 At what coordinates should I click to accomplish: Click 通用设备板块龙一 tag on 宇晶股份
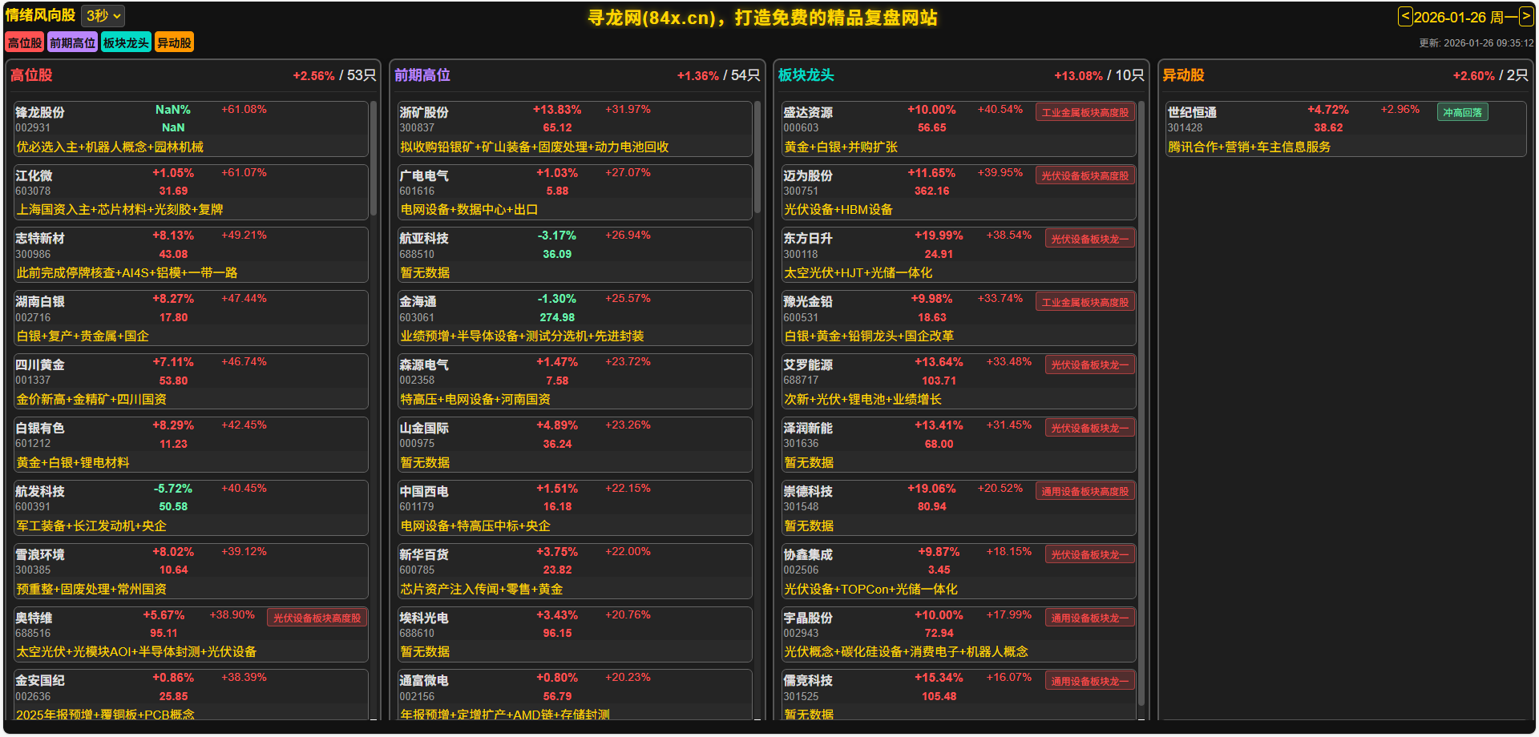pos(1089,618)
